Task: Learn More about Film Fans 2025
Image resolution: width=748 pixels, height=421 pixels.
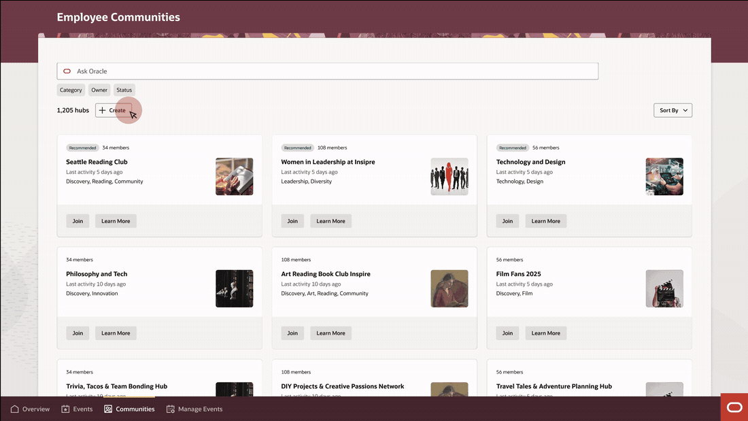Action: (546, 333)
